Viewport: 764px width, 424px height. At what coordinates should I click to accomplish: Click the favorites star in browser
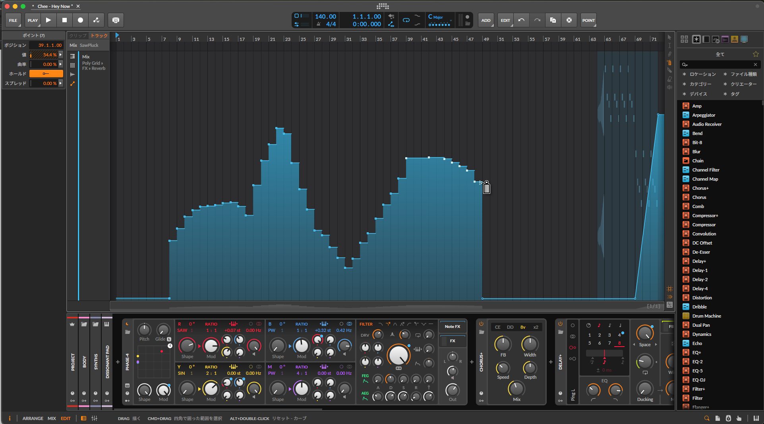755,54
